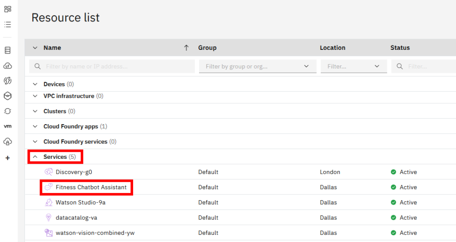The image size is (456, 242).
Task: Click the Resource list page title
Action: (x=65, y=17)
